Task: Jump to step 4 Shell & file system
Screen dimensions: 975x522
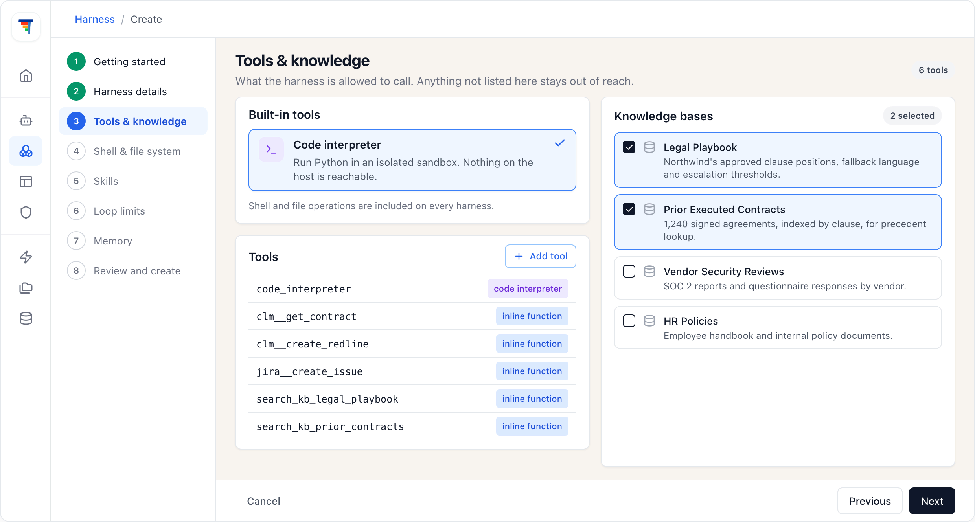Action: 133,151
